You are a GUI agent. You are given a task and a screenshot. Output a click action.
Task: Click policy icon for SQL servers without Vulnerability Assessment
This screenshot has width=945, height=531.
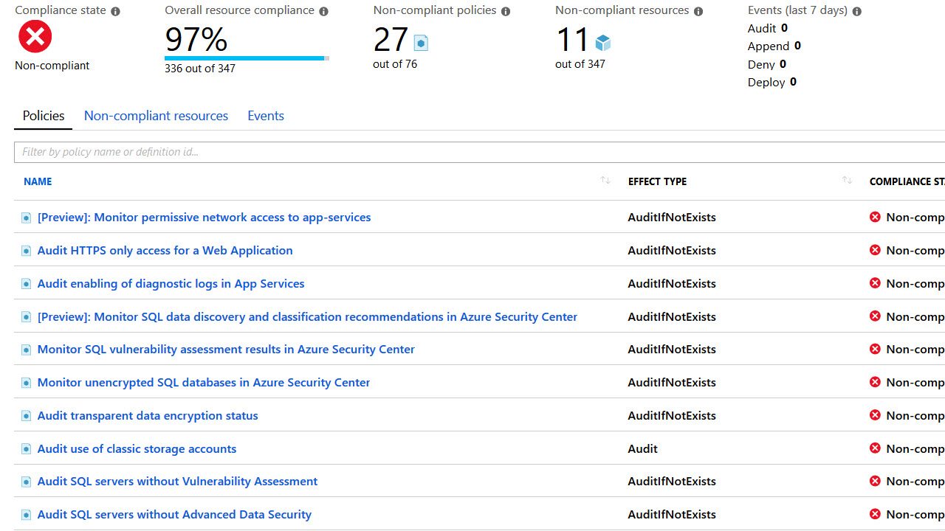click(27, 482)
